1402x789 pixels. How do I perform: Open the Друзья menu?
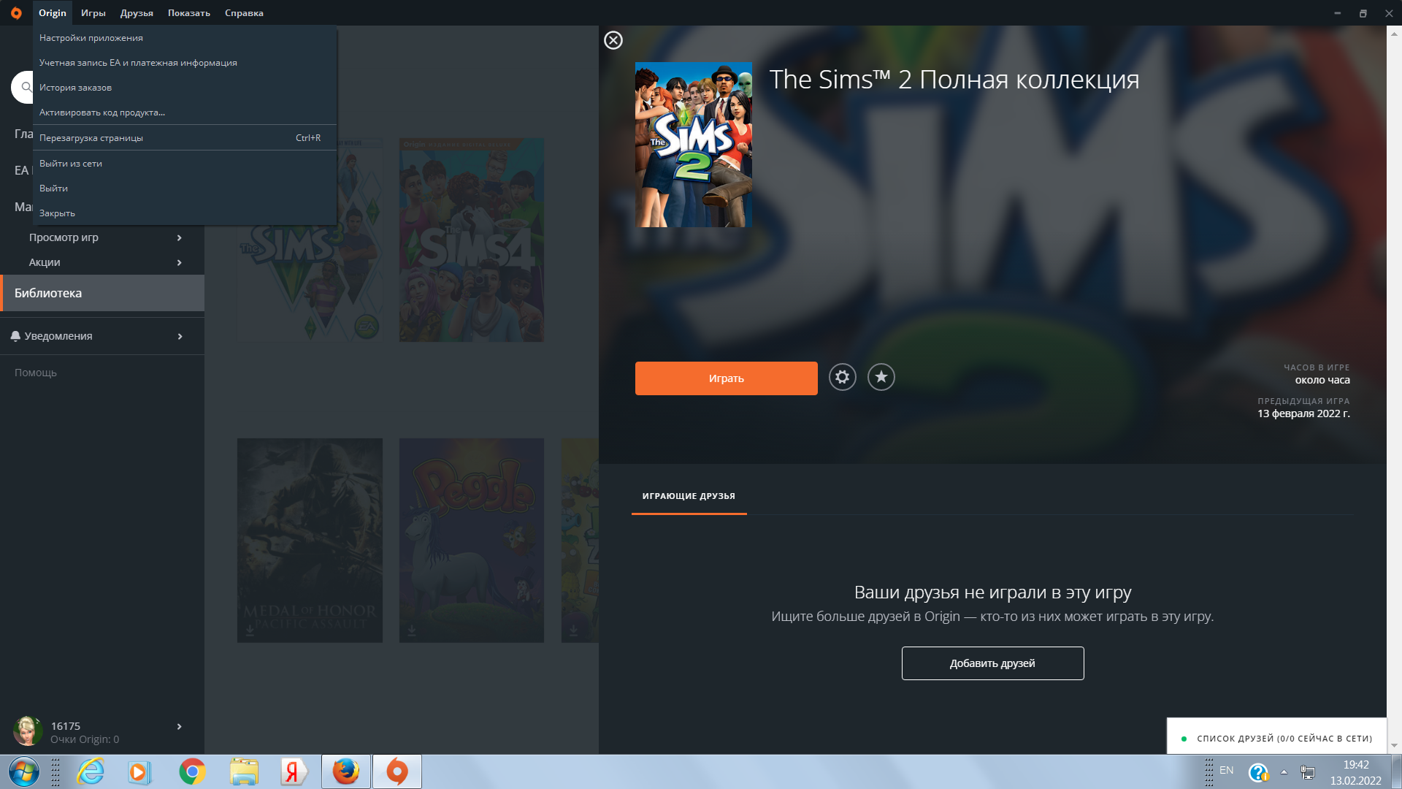(x=137, y=13)
